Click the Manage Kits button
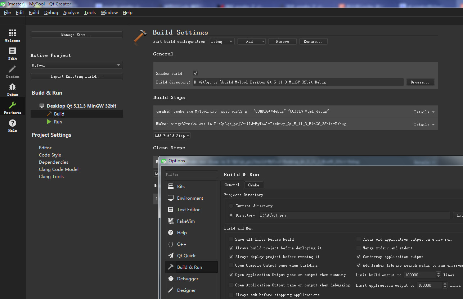The height and width of the screenshot is (299, 463). click(76, 34)
